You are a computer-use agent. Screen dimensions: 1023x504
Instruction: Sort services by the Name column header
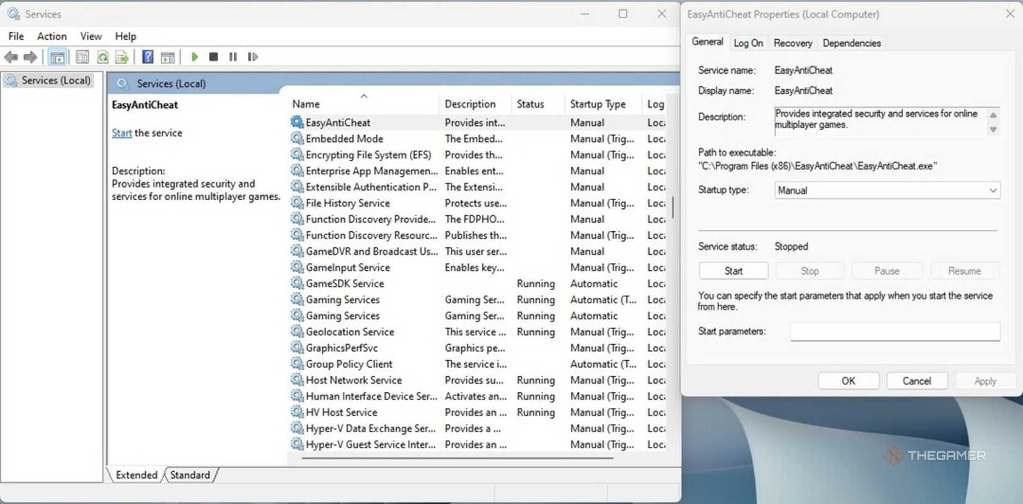[306, 104]
